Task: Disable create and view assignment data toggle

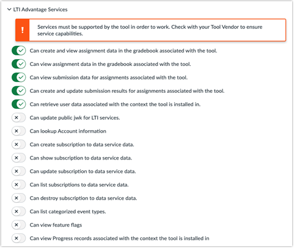Action: point(19,51)
